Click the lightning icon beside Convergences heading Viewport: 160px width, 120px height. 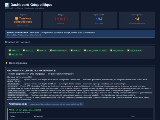(7, 63)
